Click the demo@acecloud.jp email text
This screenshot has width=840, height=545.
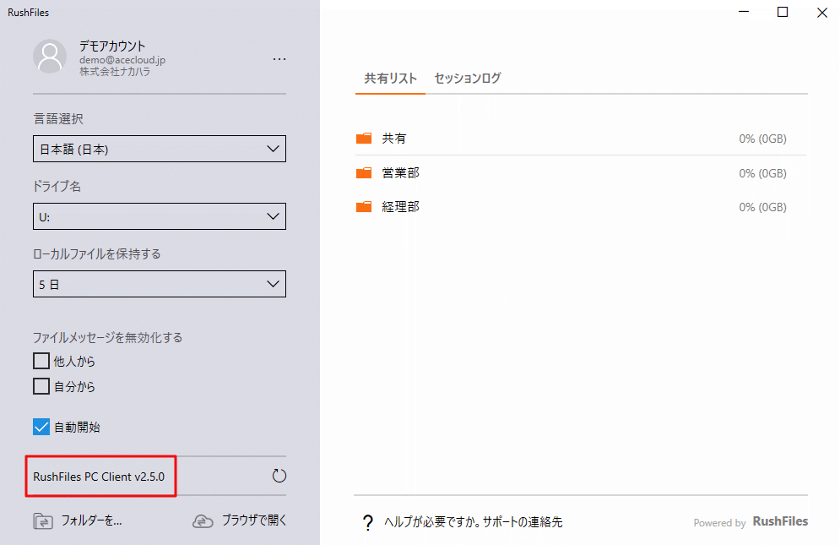click(x=122, y=59)
